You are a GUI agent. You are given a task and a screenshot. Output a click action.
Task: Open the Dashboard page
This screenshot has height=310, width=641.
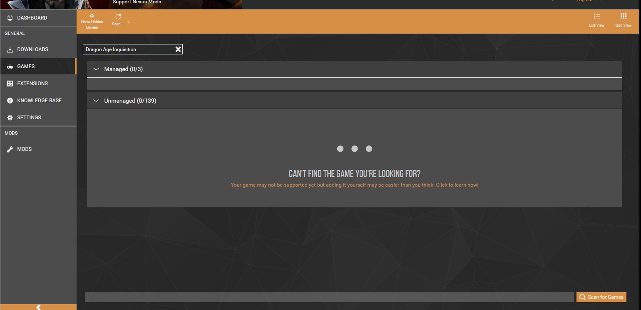coord(38,18)
